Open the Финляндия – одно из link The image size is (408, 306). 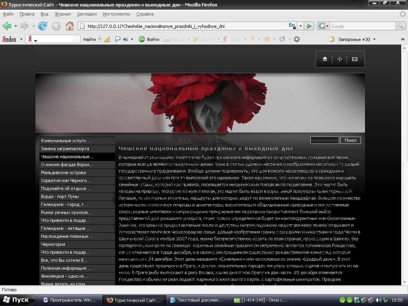(x=77, y=276)
